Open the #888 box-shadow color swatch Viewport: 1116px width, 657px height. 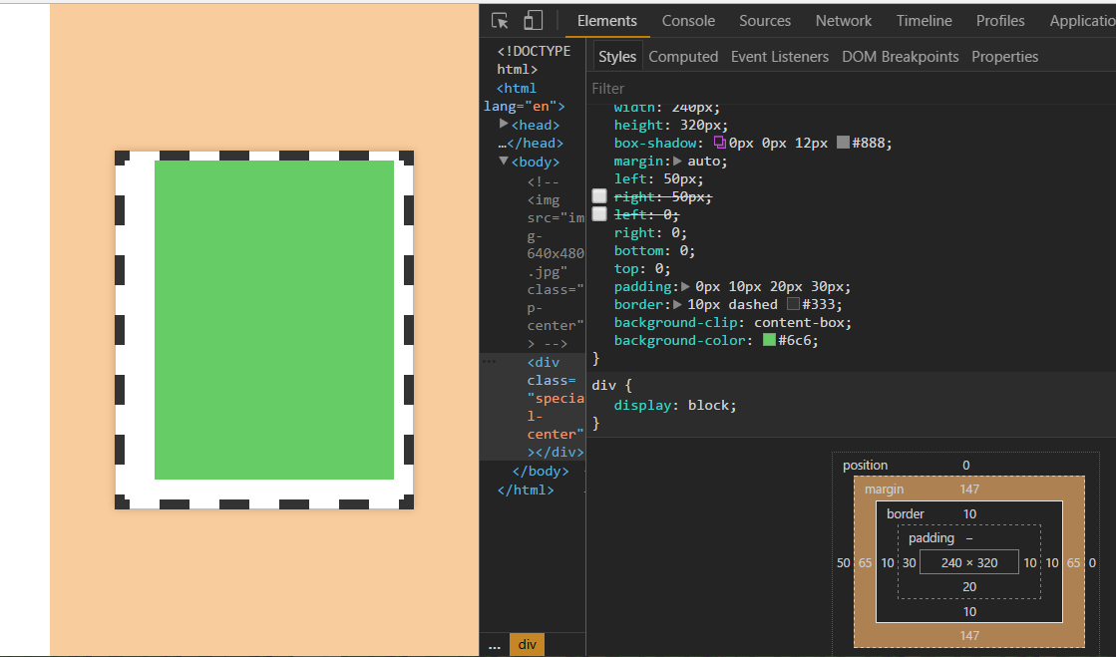click(x=843, y=143)
